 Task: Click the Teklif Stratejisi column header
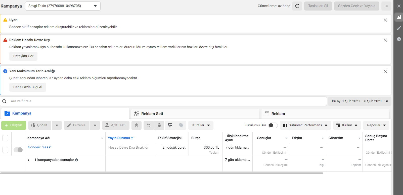coord(170,138)
